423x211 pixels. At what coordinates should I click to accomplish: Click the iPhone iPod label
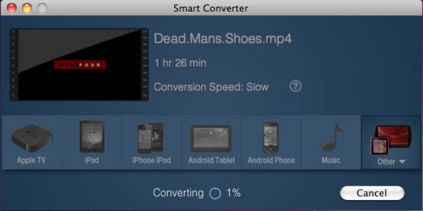[x=152, y=160]
